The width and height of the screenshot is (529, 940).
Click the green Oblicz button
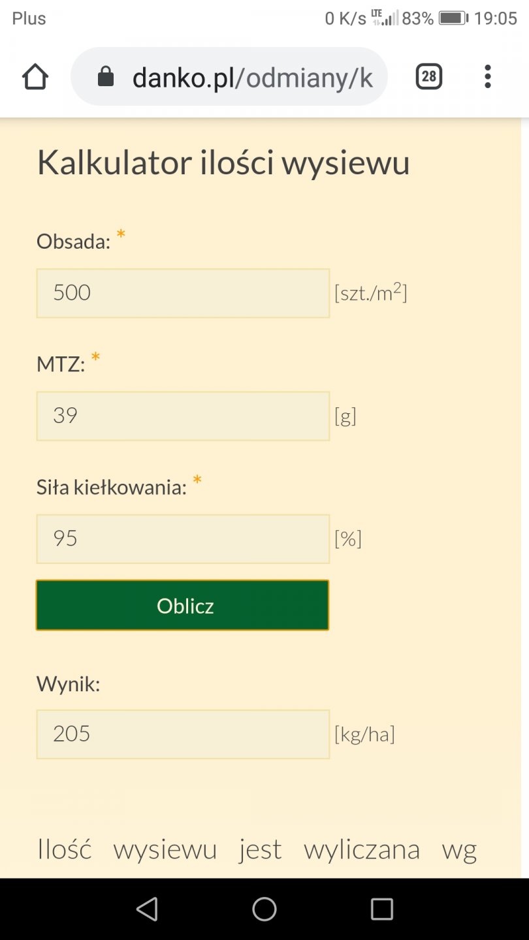(x=183, y=606)
